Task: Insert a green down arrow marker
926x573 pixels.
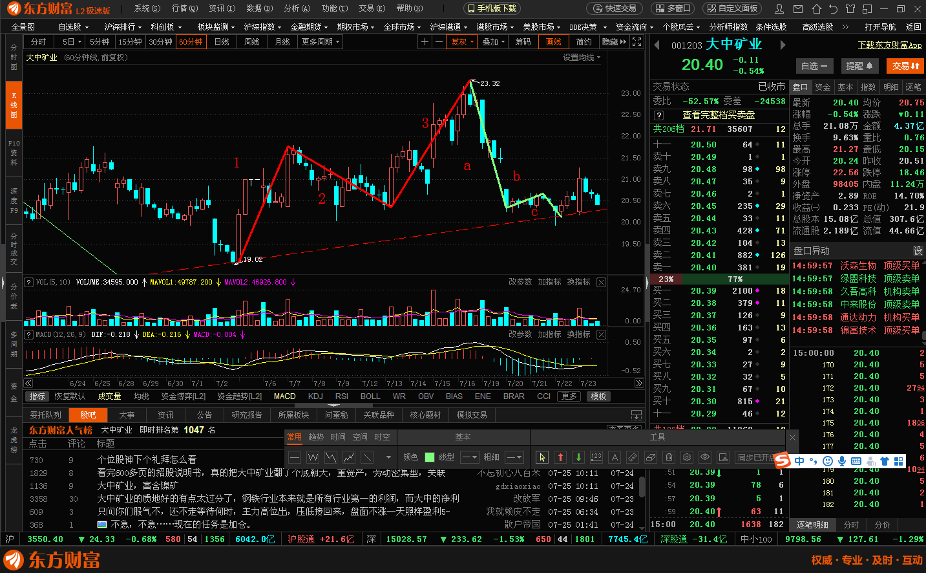Action: pyautogui.click(x=578, y=457)
